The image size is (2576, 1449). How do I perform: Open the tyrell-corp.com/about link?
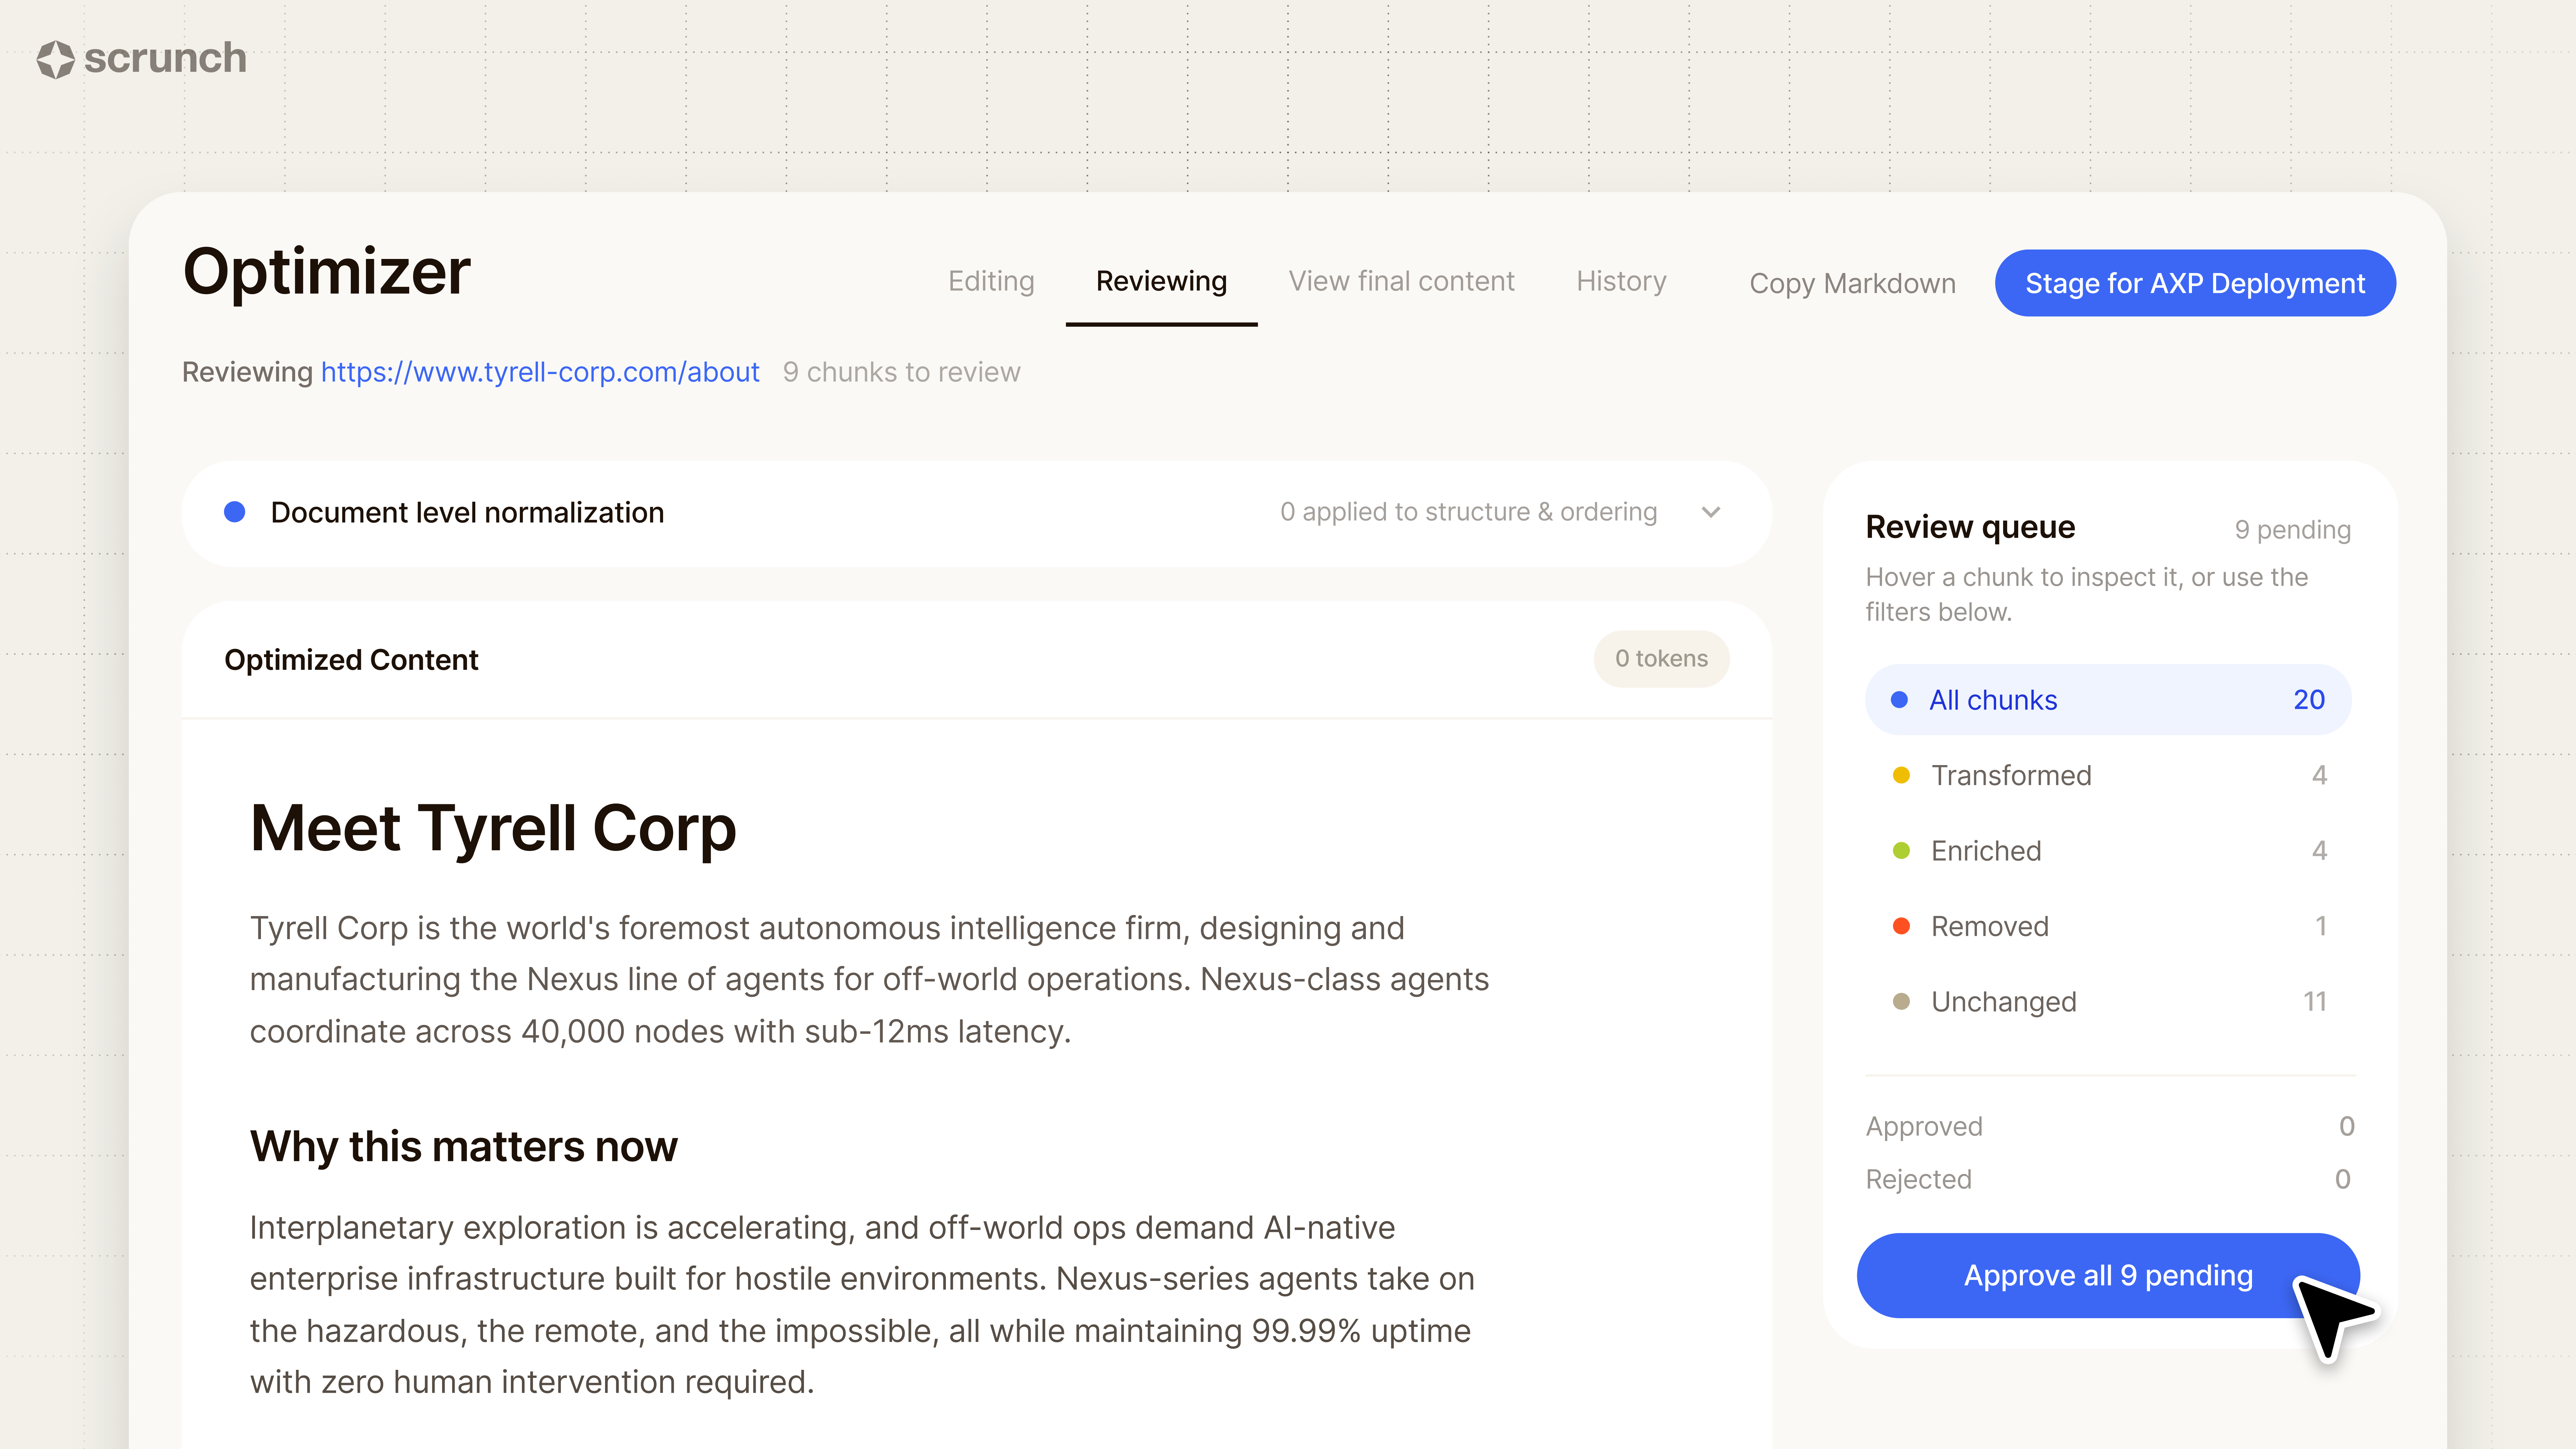tap(540, 372)
